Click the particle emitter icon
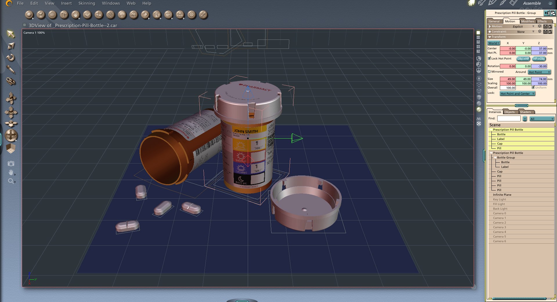This screenshot has height=302, width=557. pyautogui.click(x=110, y=15)
